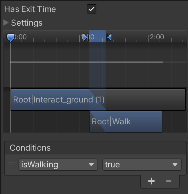Select the transition start marker arrow
The height and width of the screenshot is (194, 188).
pyautogui.click(x=85, y=37)
